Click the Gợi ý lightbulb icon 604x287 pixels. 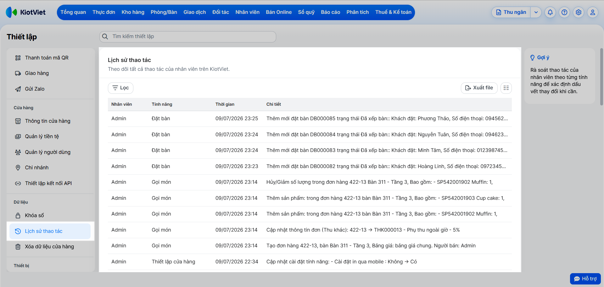pyautogui.click(x=532, y=58)
